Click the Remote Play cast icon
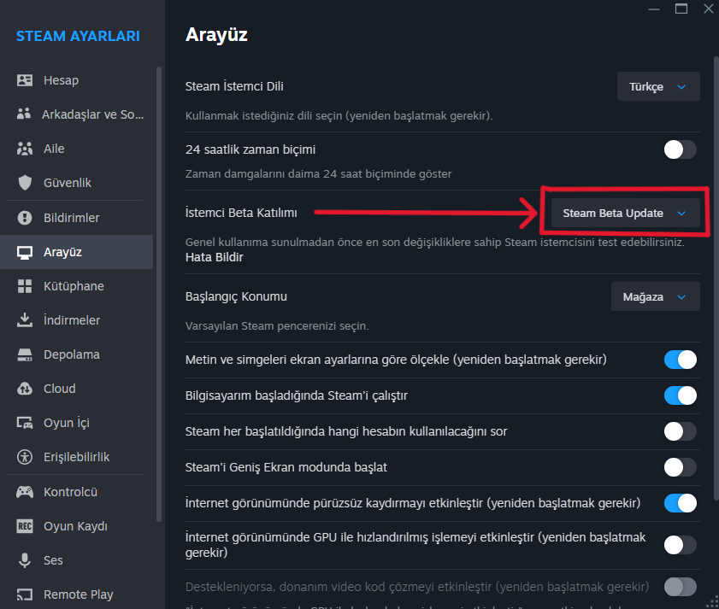 25,594
